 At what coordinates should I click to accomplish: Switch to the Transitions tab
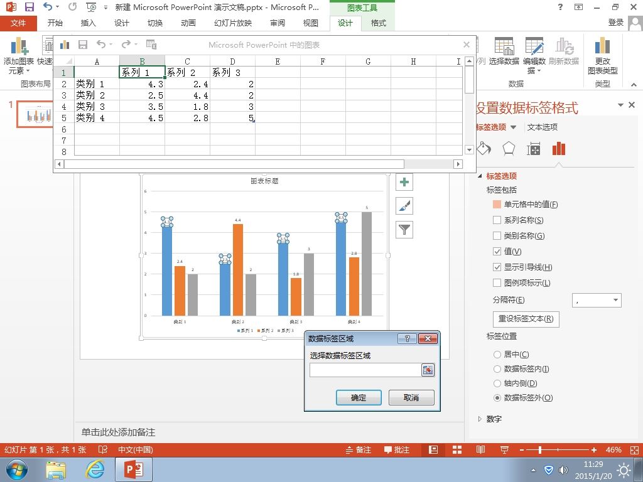pyautogui.click(x=155, y=23)
